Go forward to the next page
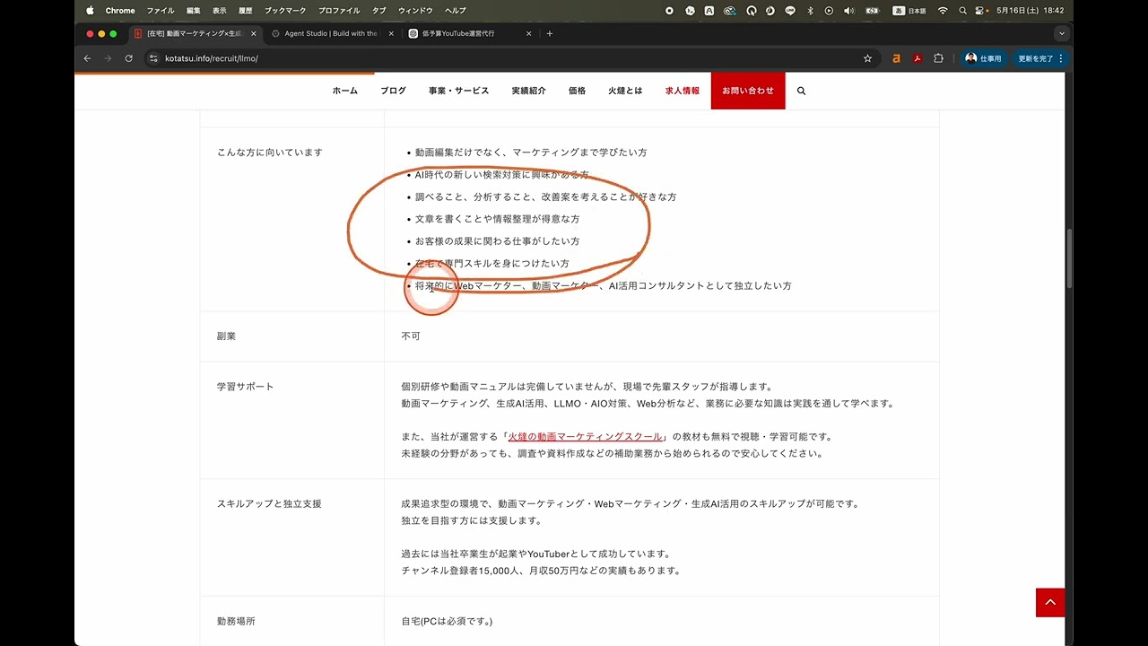 click(x=108, y=58)
